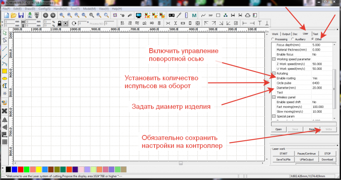
Task: Open the View(V) menu
Action: coord(104,9)
